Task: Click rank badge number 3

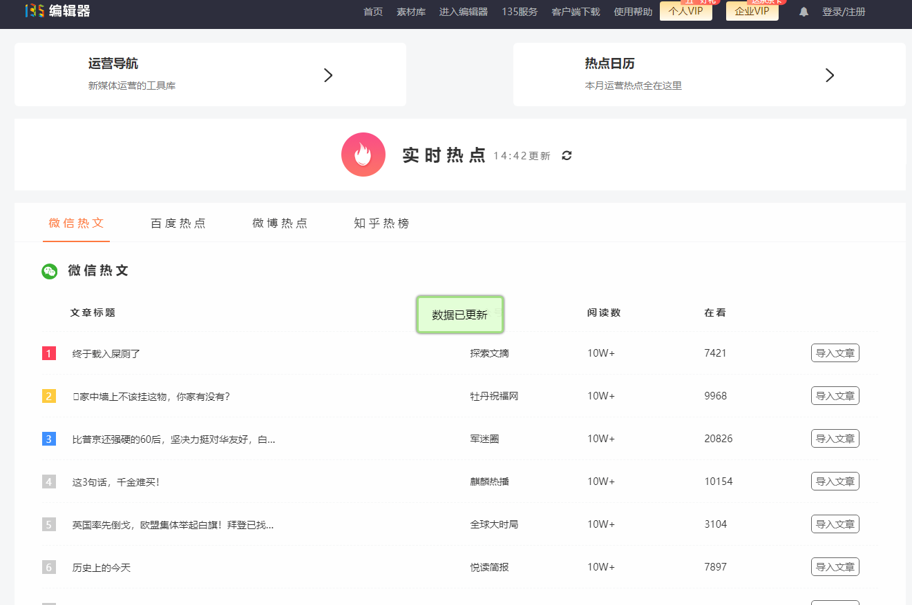Action: tap(49, 439)
